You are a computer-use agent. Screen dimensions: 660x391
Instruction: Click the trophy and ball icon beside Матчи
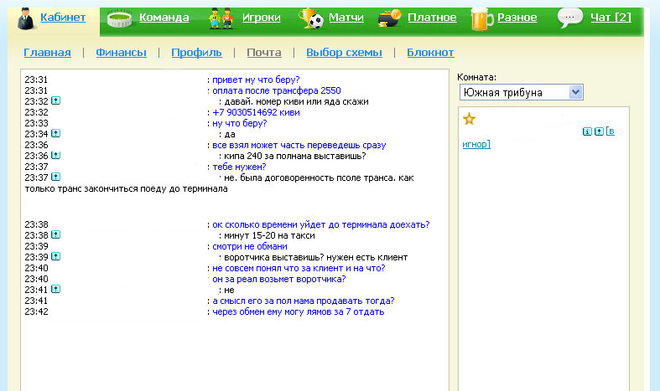[313, 18]
